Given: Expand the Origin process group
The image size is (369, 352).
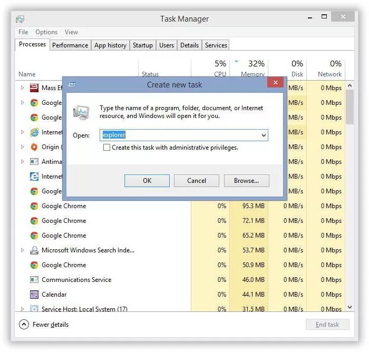Looking at the screenshot, I should 22,147.
